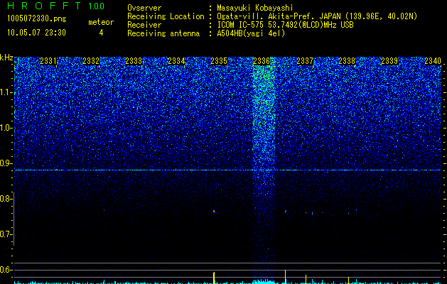
Task: Click the 2334 time marker
Action: tap(176, 61)
